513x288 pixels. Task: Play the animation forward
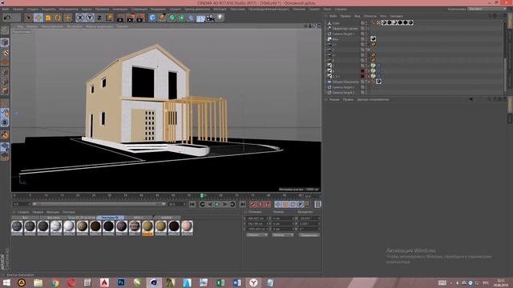coord(217,205)
